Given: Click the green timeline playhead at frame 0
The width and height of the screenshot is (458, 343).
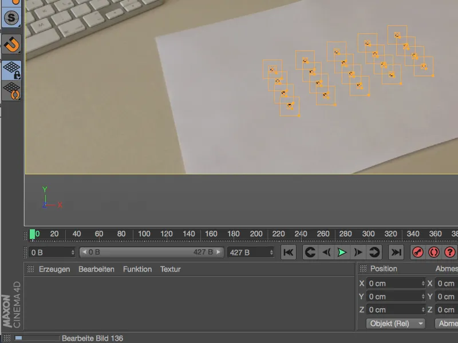Looking at the screenshot, I should point(32,234).
